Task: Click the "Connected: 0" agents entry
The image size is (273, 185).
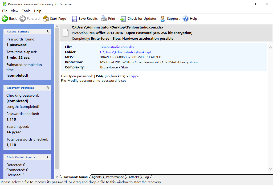Action: coord(17,170)
